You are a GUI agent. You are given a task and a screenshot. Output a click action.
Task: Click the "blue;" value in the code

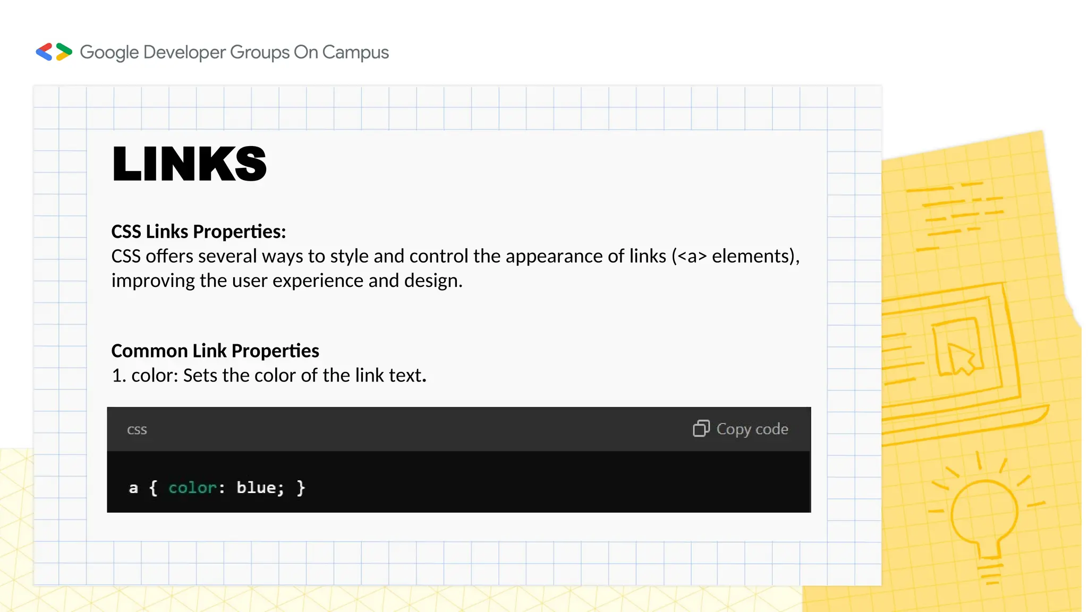pyautogui.click(x=260, y=488)
